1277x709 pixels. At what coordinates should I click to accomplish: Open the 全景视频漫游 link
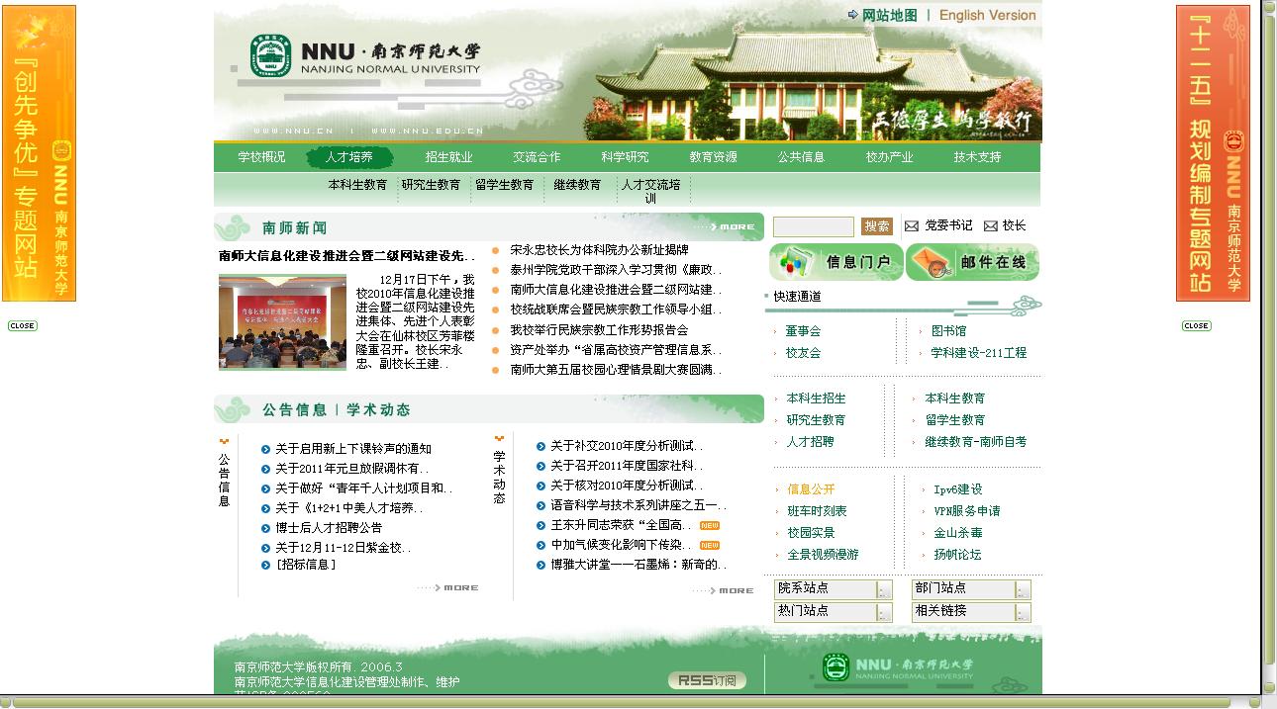[824, 555]
